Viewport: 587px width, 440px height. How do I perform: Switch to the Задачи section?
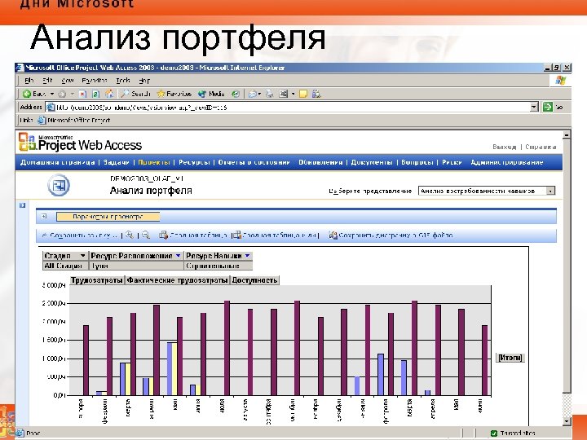click(116, 162)
